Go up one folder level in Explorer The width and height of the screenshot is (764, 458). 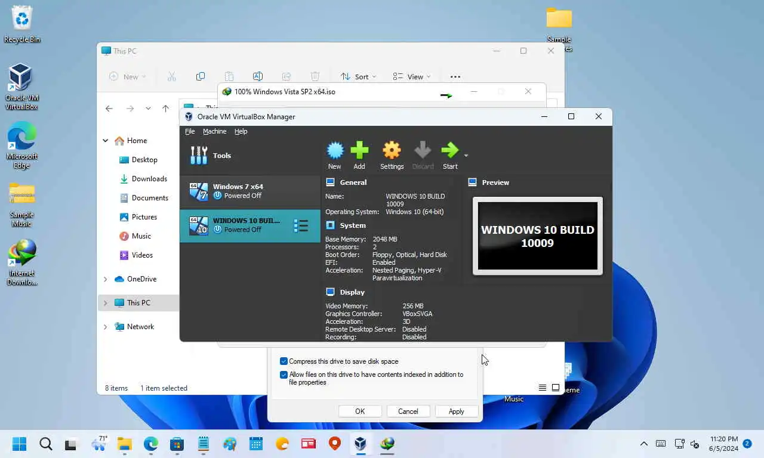pyautogui.click(x=166, y=109)
